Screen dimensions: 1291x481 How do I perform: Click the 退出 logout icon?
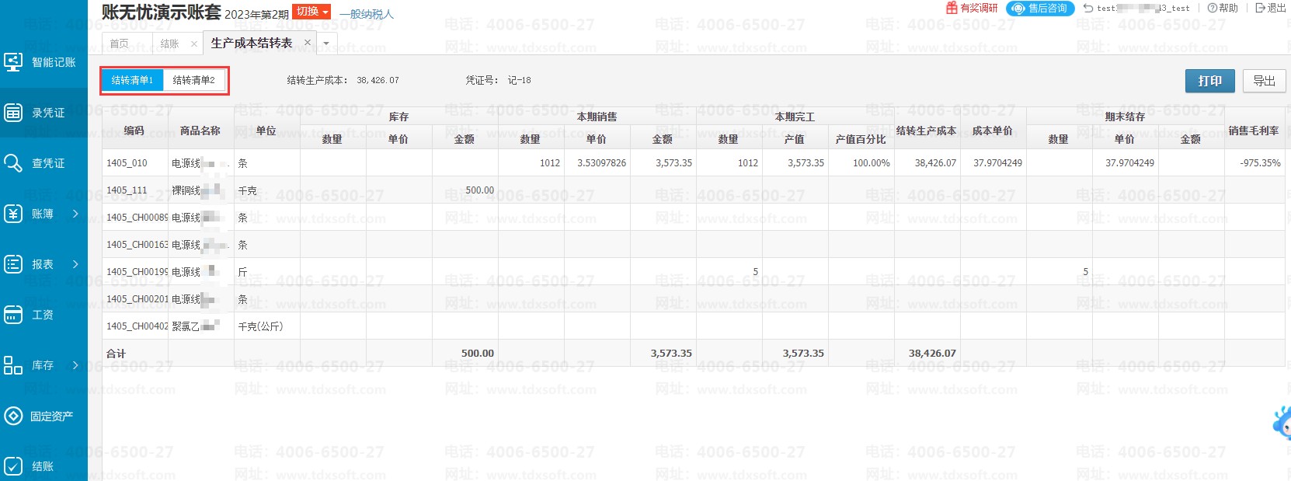(x=1260, y=8)
